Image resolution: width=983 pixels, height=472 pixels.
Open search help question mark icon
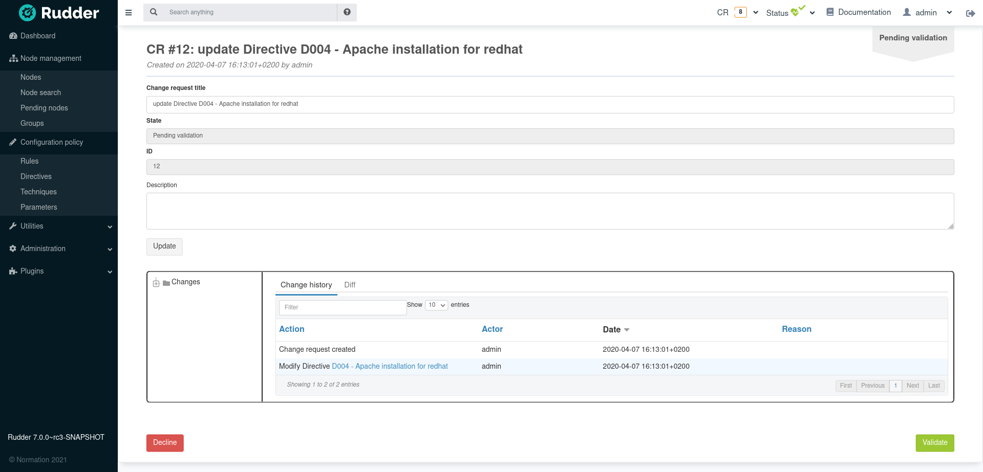[347, 12]
